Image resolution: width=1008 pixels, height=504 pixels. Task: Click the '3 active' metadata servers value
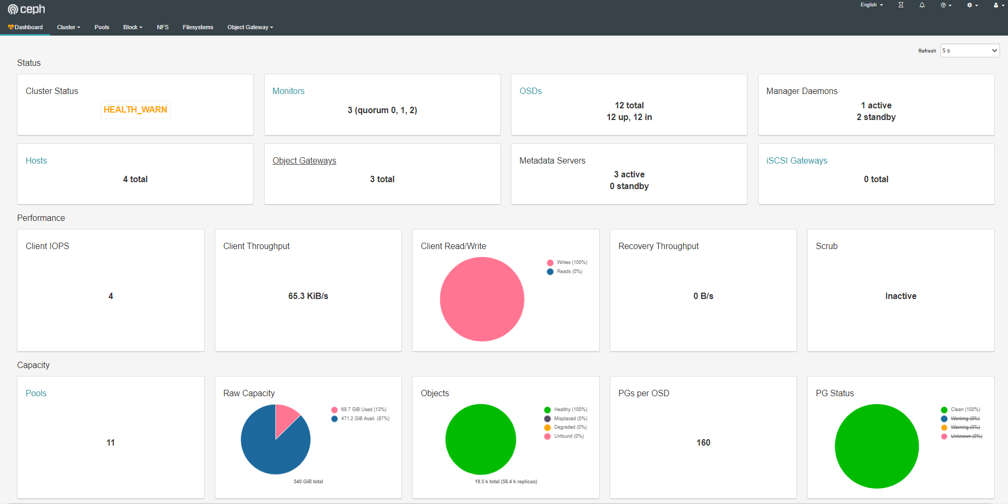pos(629,174)
